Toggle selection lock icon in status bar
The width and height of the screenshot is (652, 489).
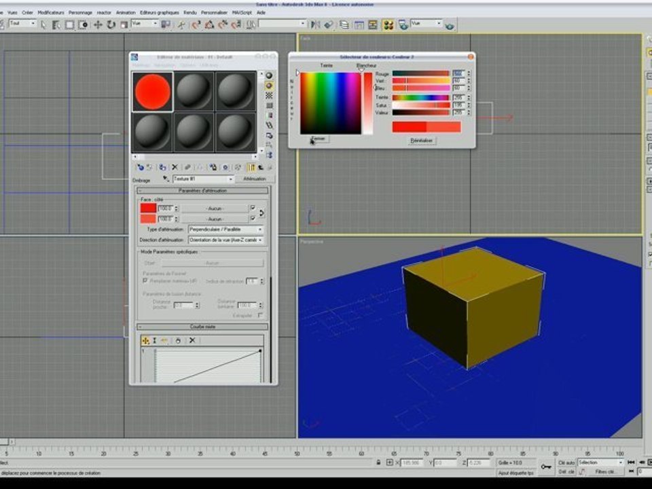point(378,463)
